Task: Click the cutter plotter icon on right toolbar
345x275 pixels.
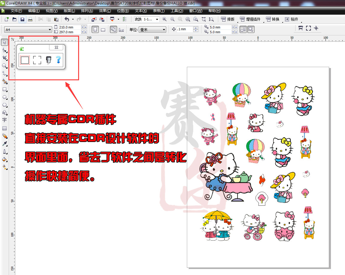Action: point(301,28)
